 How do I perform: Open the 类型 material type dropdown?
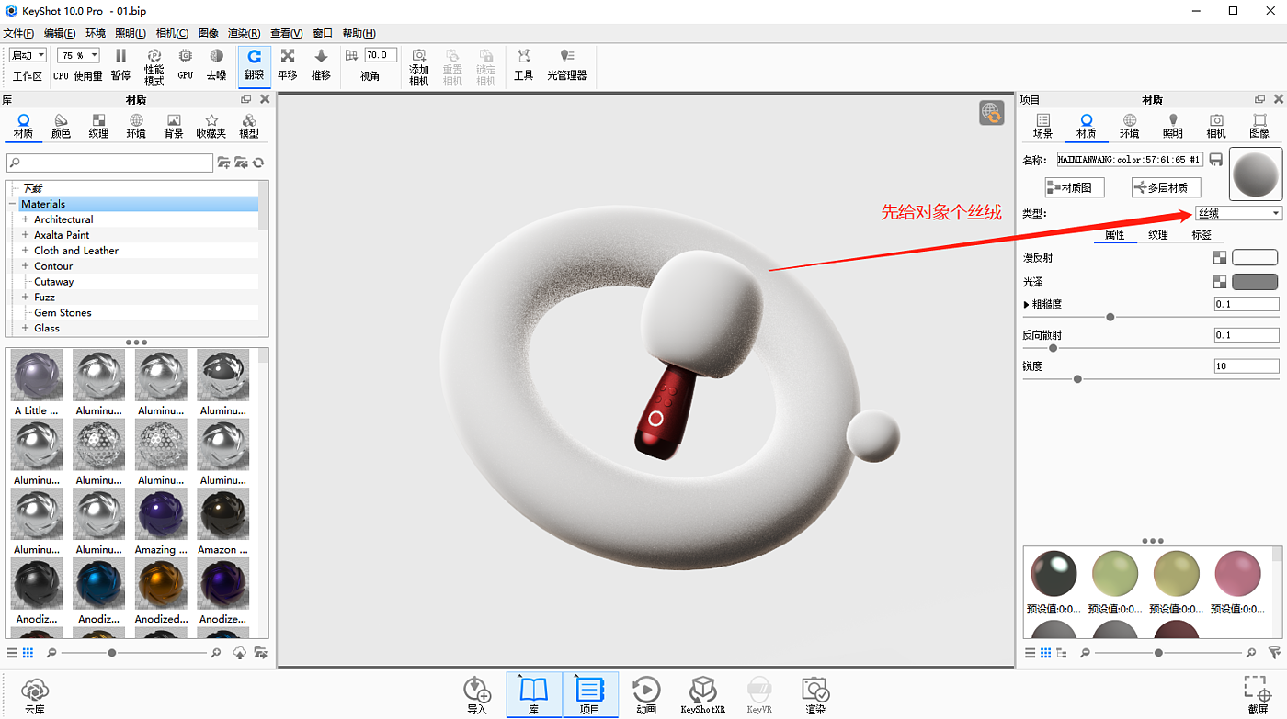pos(1238,213)
